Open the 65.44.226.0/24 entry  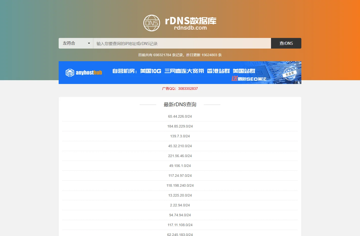click(x=180, y=116)
